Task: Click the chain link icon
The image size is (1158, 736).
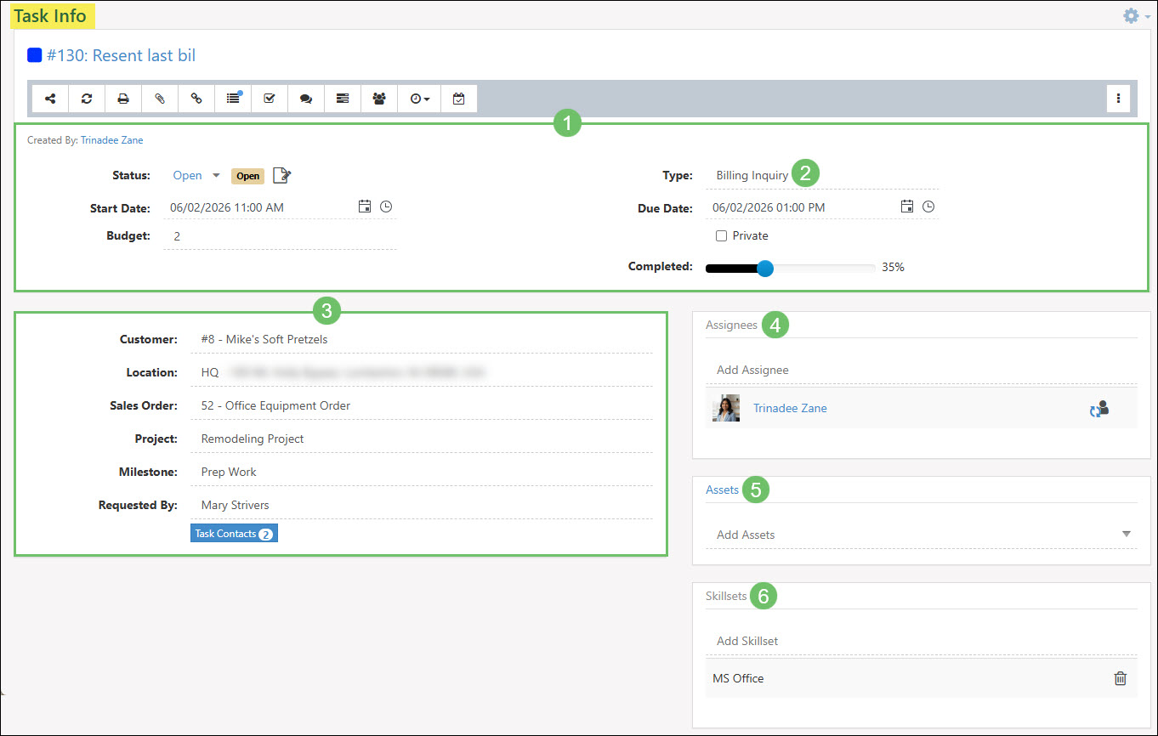Action: 196,99
